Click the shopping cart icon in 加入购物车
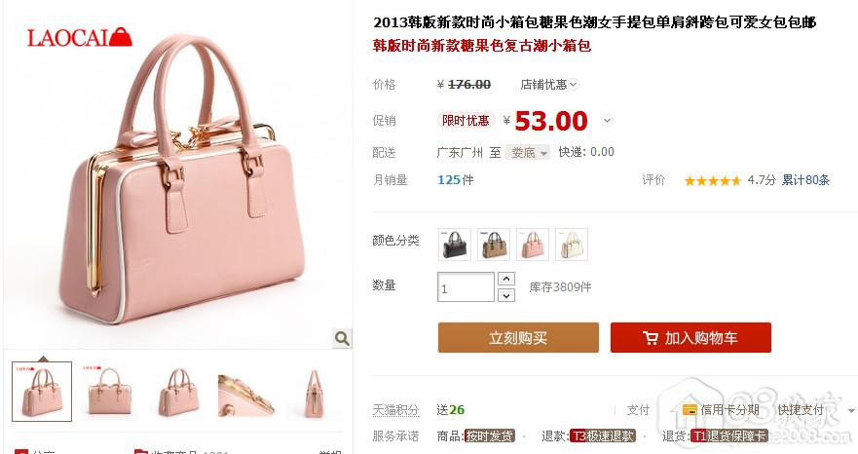858x454 pixels. click(650, 338)
